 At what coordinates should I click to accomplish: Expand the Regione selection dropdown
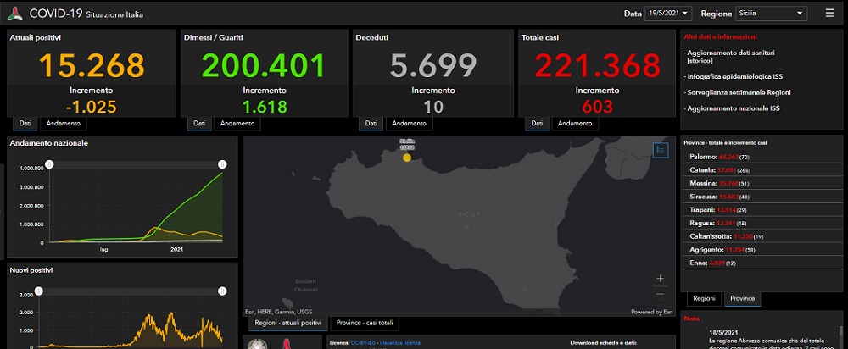click(771, 14)
